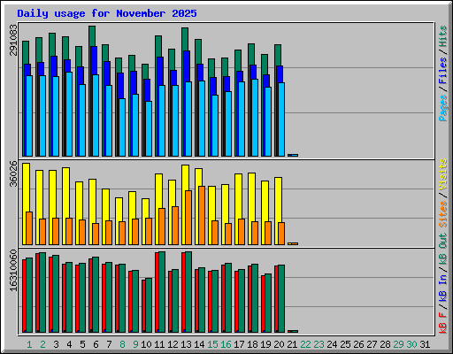Viewport: 453px width, 354px height.
Task: Click day label 4 on the x-axis
Action: click(x=69, y=344)
